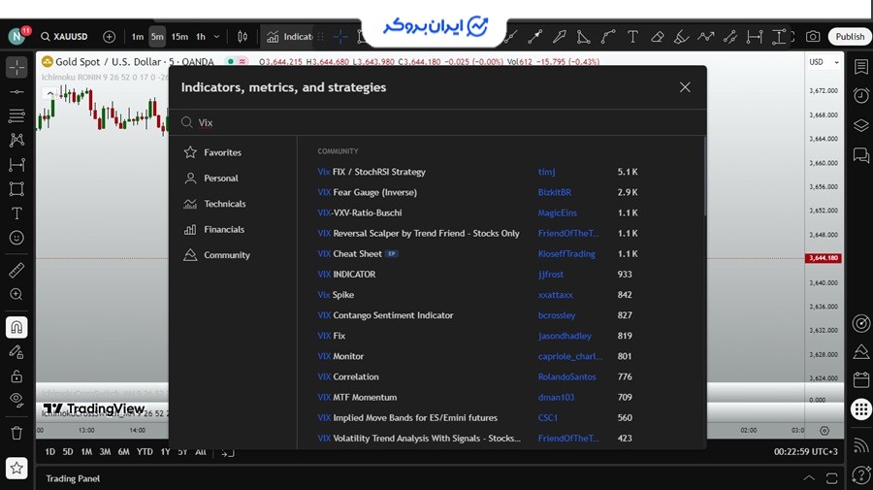Open the geometric shapes tool
This screenshot has height=490, width=873.
(16, 189)
